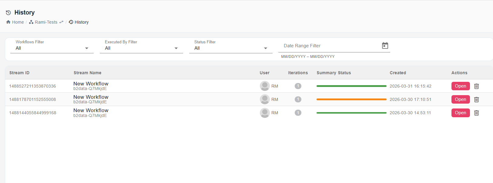This screenshot has width=493, height=183.
Task: Click user avatar in the 14:53:11 row
Action: click(x=265, y=113)
